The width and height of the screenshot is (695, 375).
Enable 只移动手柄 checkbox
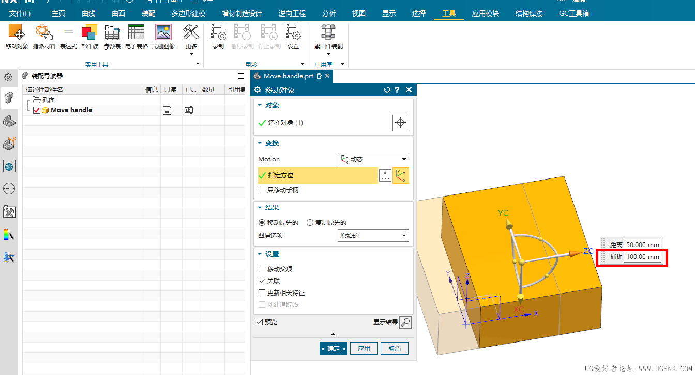pos(262,190)
